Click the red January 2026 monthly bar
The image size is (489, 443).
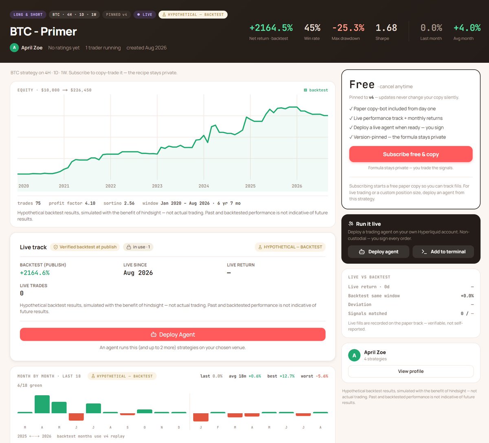[x=200, y=417]
